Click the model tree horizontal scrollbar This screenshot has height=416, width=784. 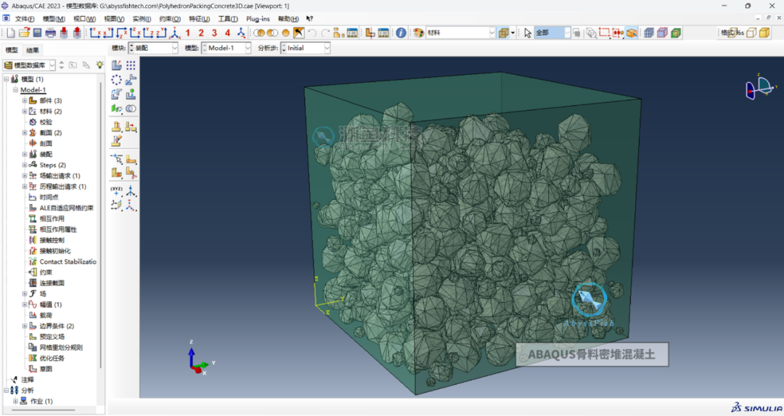tap(44, 410)
